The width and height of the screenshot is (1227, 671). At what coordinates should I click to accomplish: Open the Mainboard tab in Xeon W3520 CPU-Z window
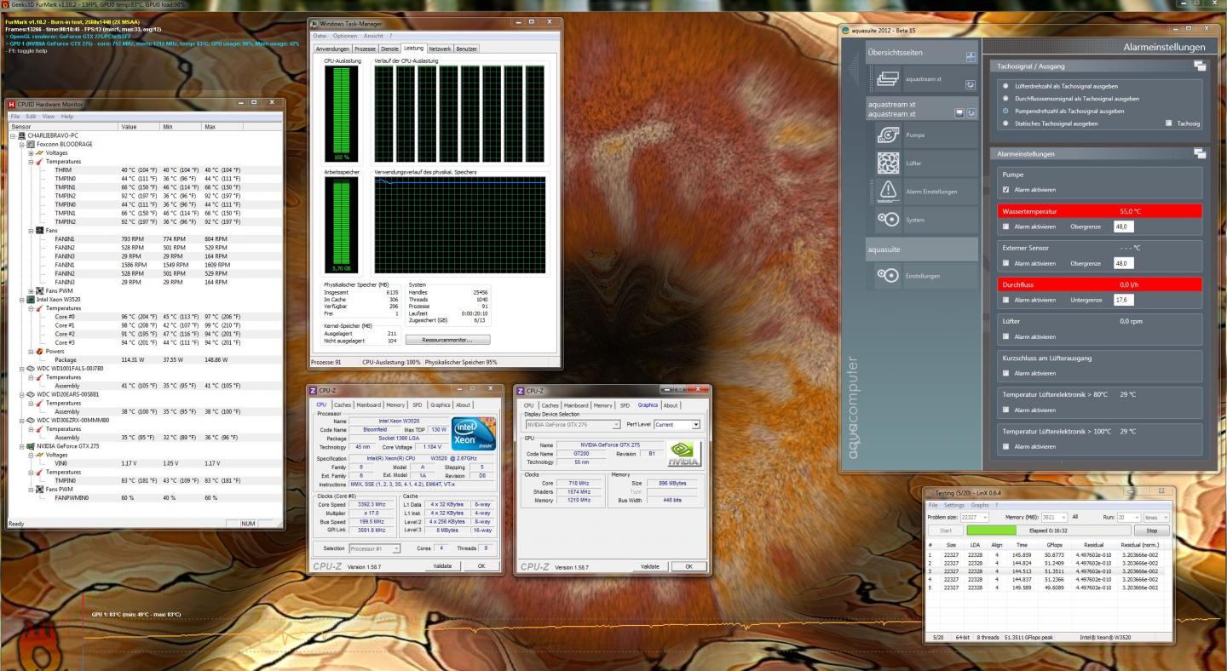(x=369, y=405)
